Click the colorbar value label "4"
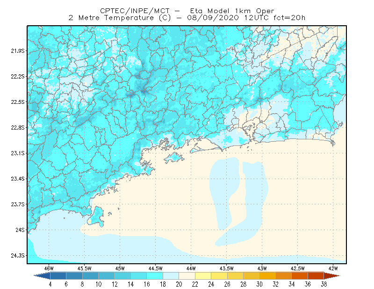Viewport: 374px width, 289px height. click(x=50, y=284)
